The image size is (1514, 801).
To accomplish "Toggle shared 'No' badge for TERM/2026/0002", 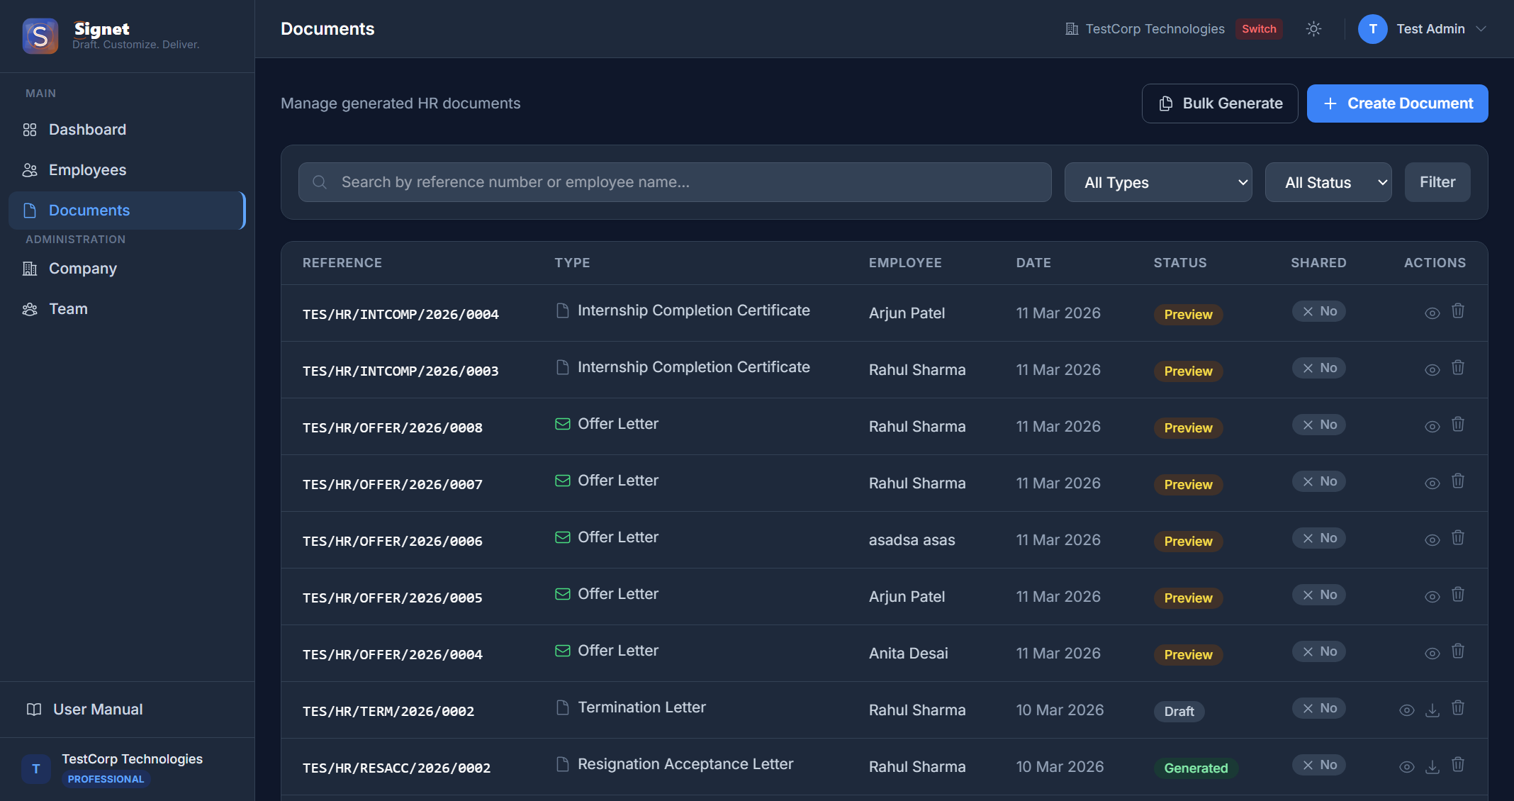I will point(1319,708).
